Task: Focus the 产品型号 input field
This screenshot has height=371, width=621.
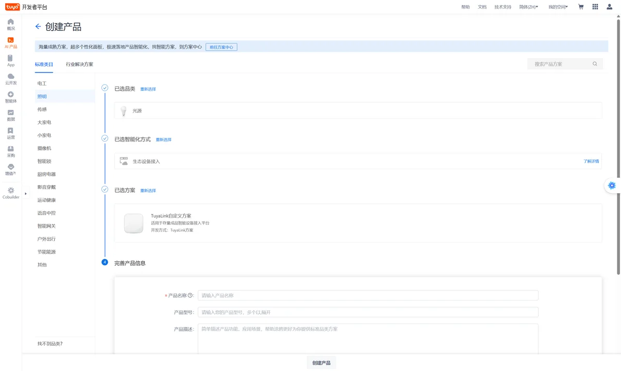Action: click(x=368, y=312)
